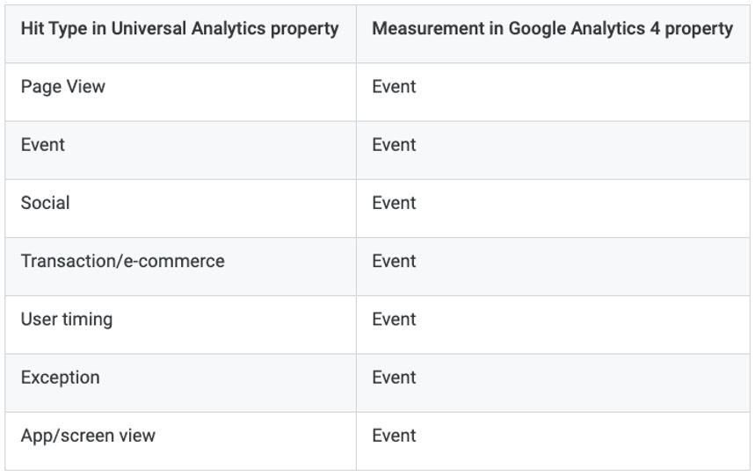Screen dimensions: 755x476
Task: Click Event measurement beside Exception
Action: pyautogui.click(x=553, y=383)
